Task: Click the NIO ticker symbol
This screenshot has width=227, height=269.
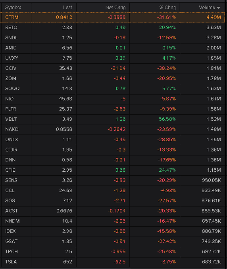Action: (9, 99)
